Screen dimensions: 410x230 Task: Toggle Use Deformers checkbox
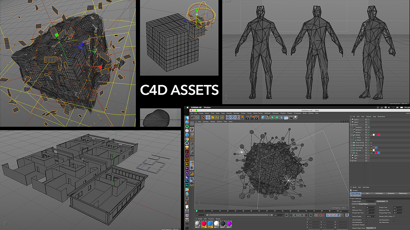coord(394,222)
